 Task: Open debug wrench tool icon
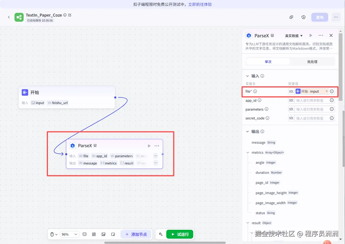pos(161,234)
